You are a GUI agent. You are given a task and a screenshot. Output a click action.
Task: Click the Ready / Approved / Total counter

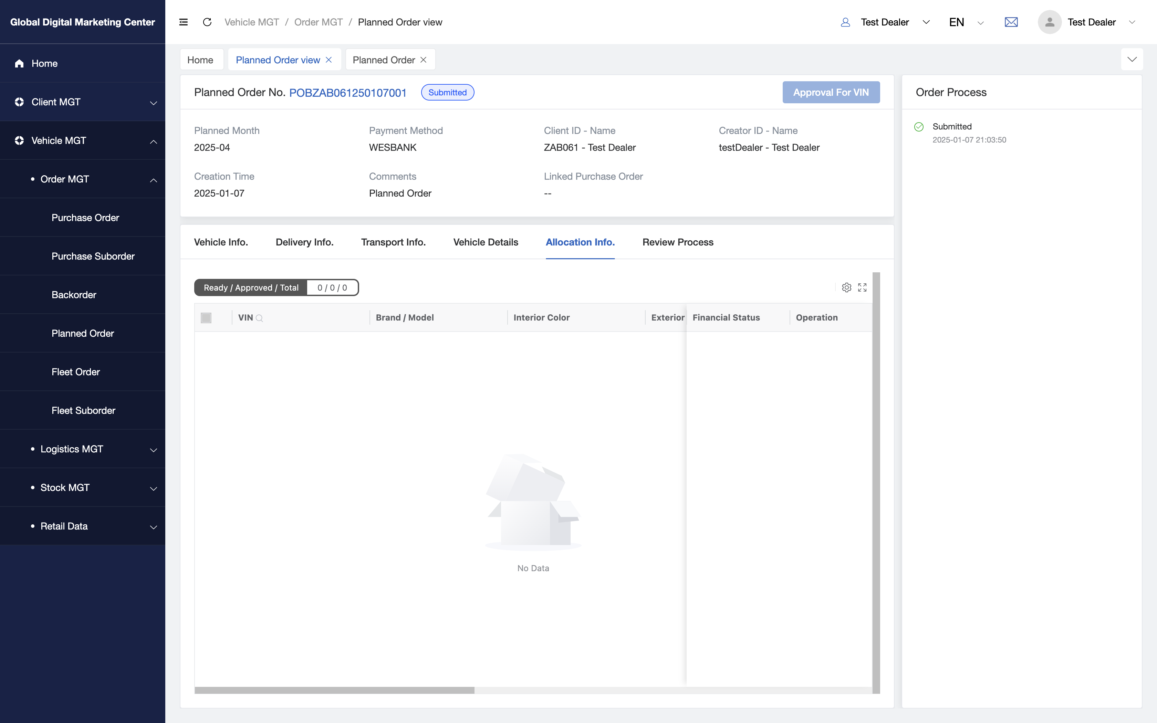277,287
